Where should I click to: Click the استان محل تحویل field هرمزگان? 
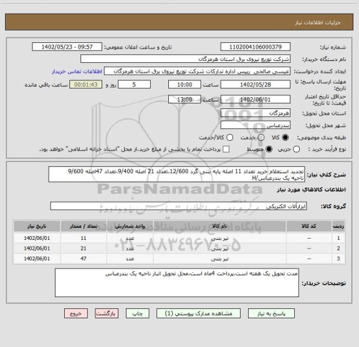point(256,113)
